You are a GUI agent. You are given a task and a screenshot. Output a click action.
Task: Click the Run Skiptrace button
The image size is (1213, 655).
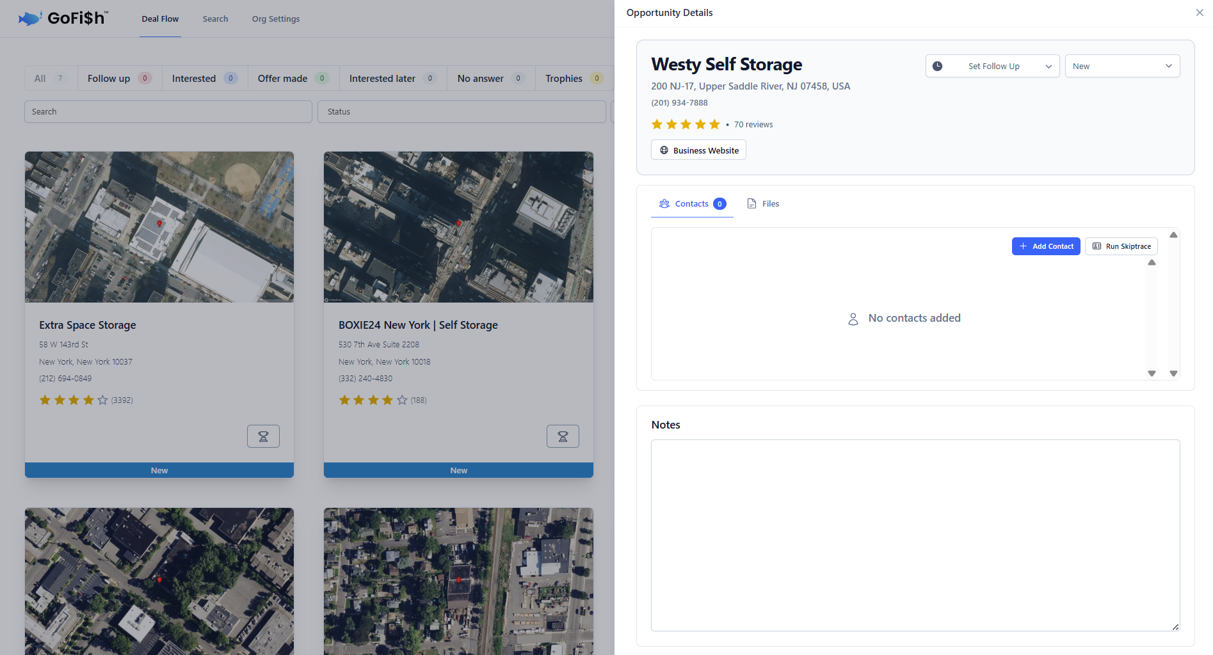(1121, 246)
